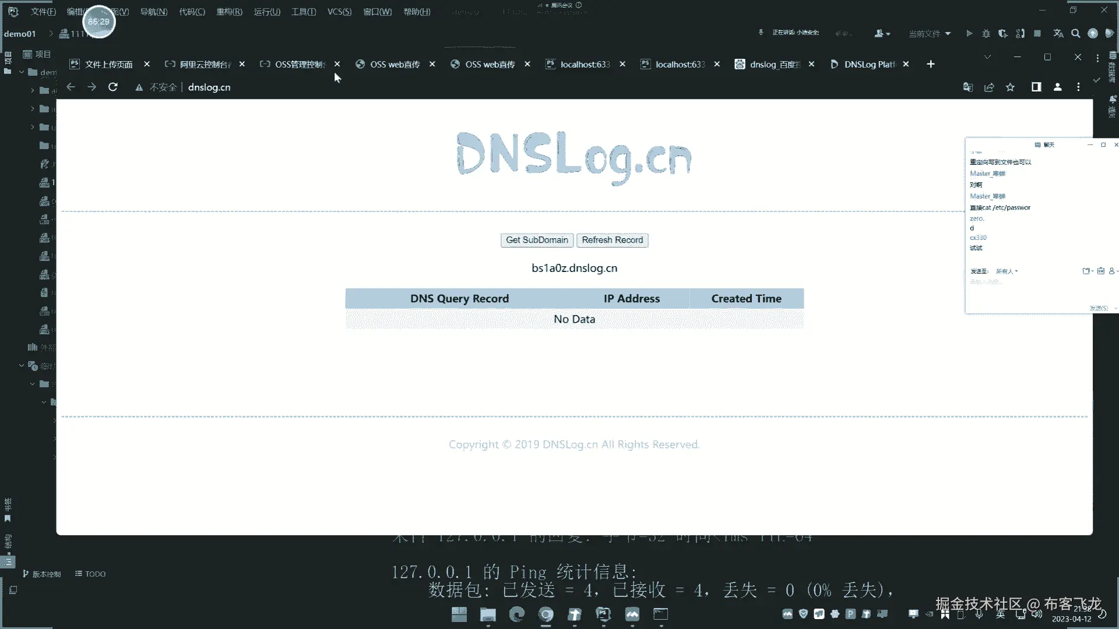Image resolution: width=1119 pixels, height=629 pixels.
Task: Click the Refresh Record button
Action: click(612, 240)
